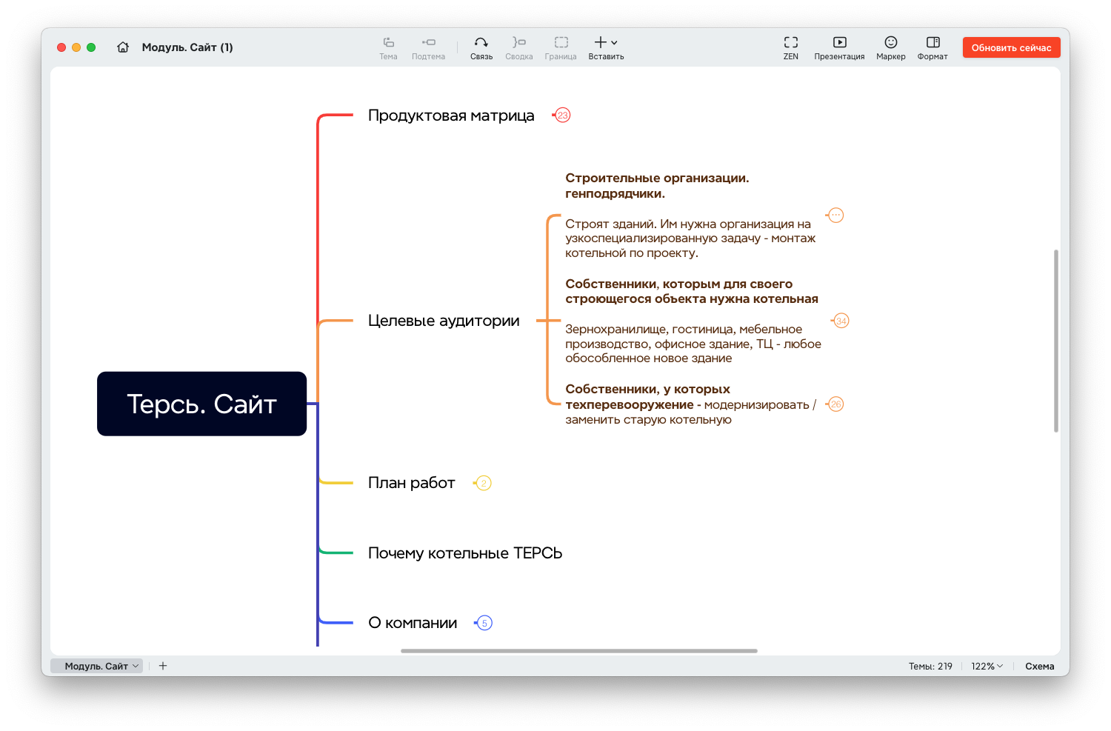Expand the ellipsis badge next to Строительные организации
Image resolution: width=1111 pixels, height=731 pixels.
point(835,216)
